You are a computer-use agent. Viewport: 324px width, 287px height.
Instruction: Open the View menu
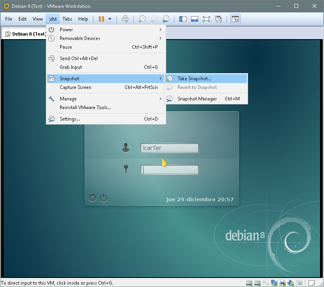point(38,19)
